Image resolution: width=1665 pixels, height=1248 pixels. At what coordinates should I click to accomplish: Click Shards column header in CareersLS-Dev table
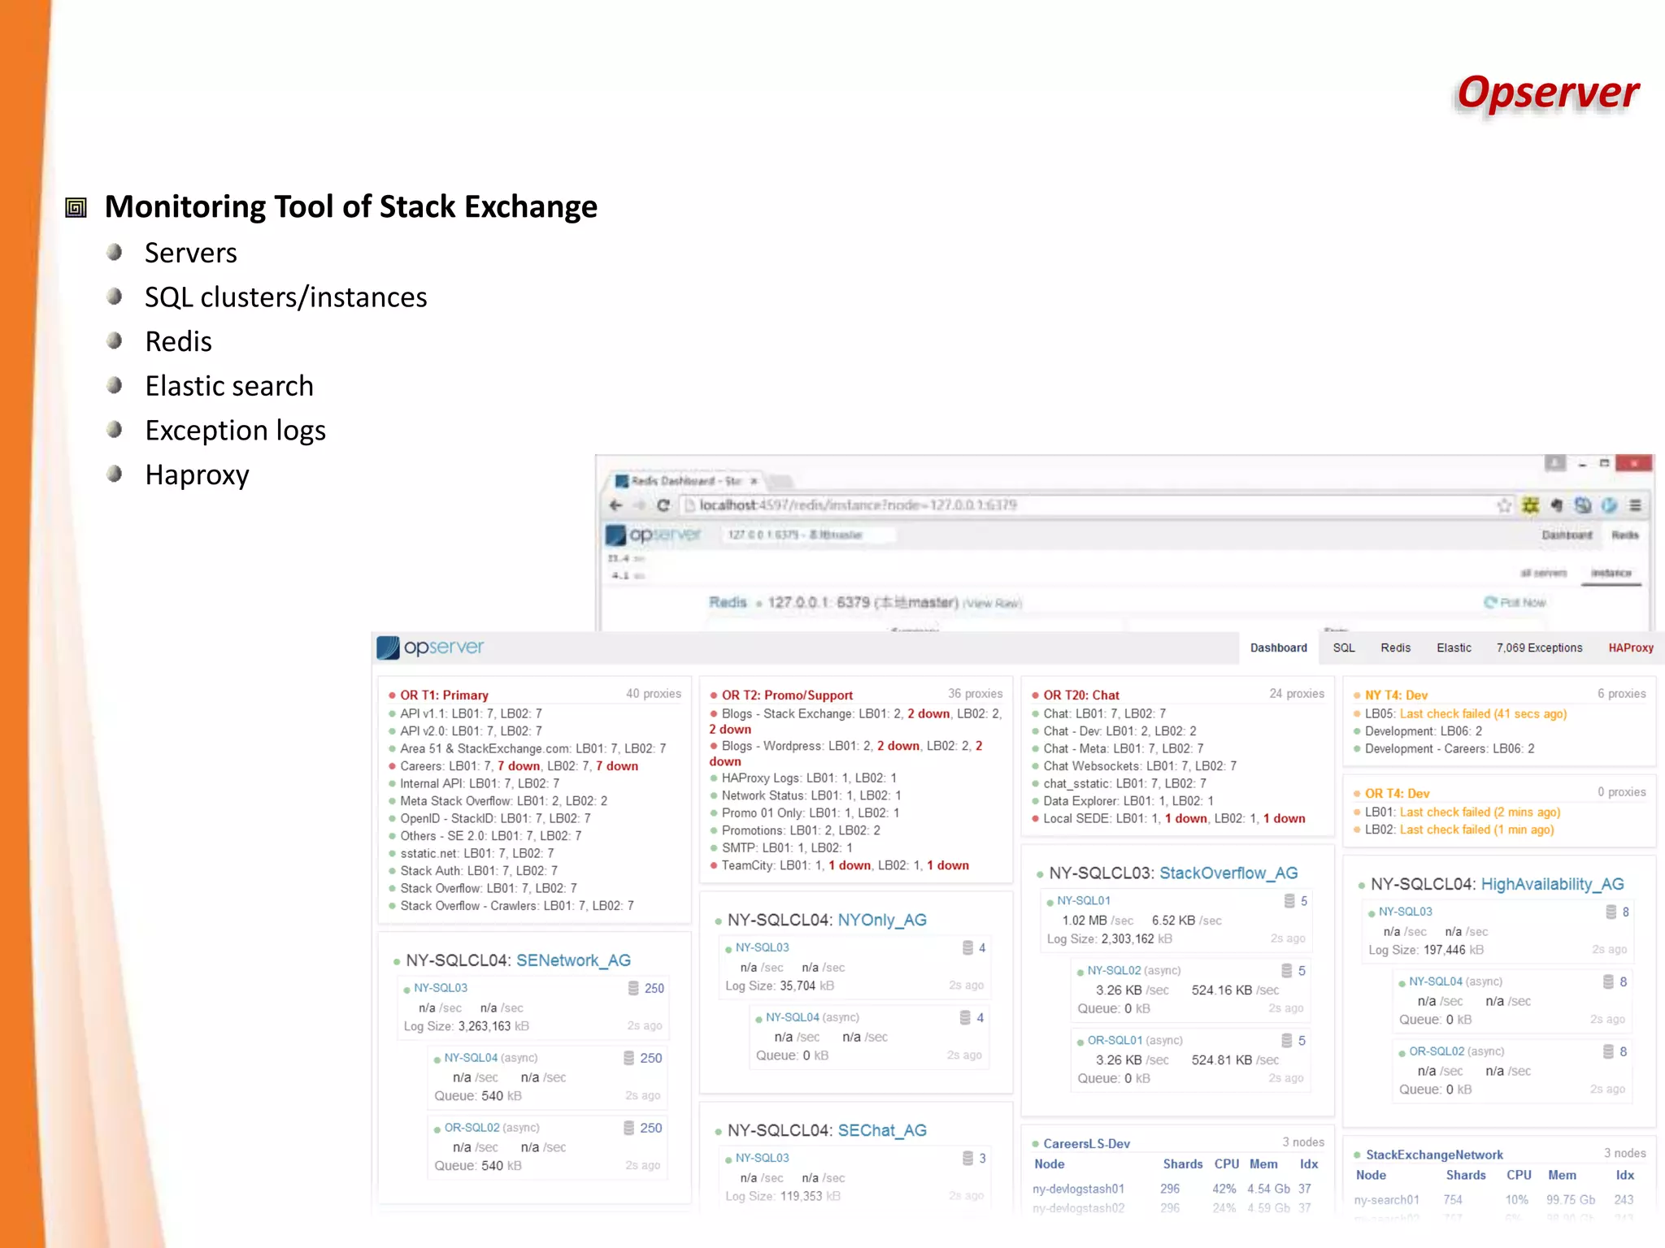[1182, 1164]
